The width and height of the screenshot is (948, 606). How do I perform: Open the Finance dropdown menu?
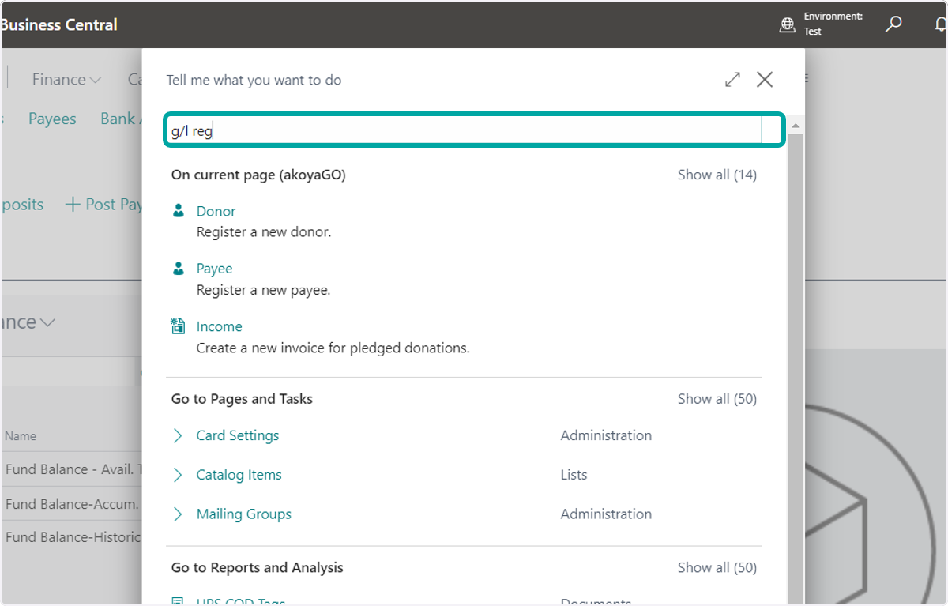click(66, 79)
